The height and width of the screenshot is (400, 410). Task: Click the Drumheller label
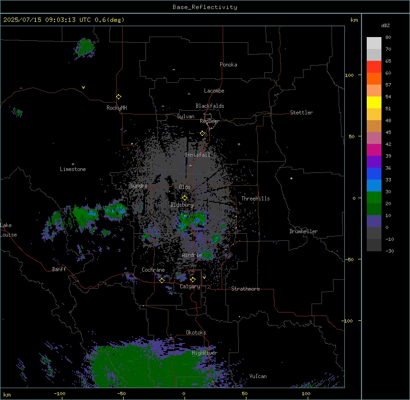click(303, 231)
